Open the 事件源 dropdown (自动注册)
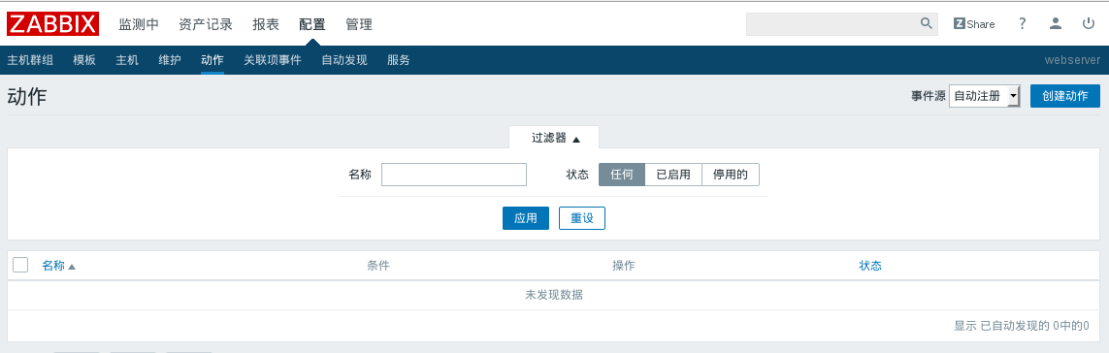The height and width of the screenshot is (353, 1109). tap(985, 96)
